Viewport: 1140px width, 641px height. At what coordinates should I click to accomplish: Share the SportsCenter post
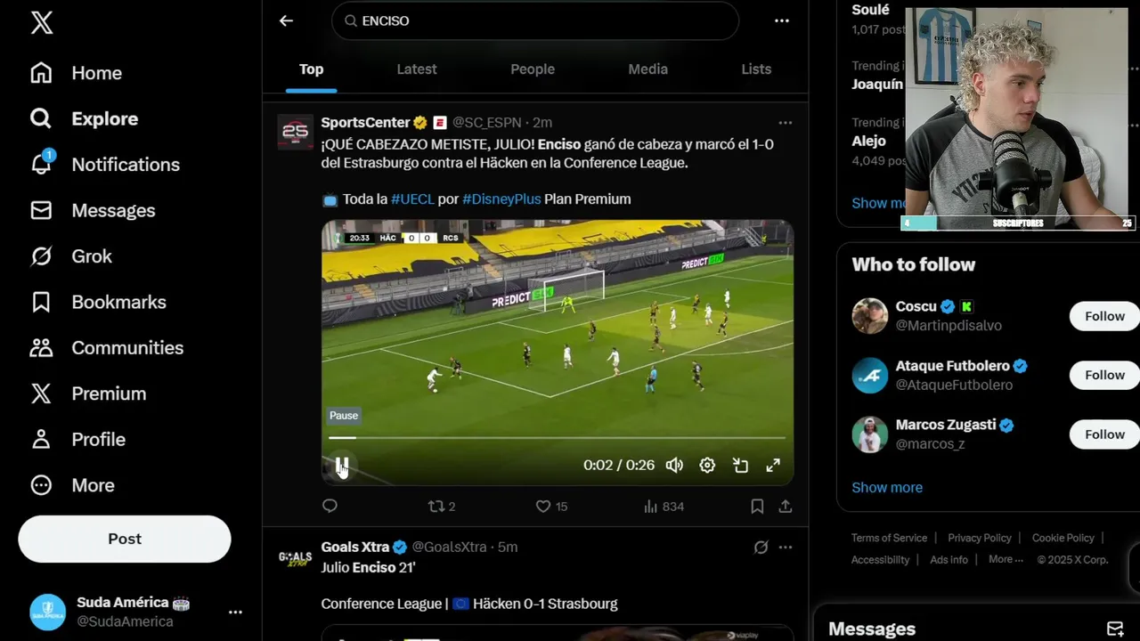click(786, 506)
